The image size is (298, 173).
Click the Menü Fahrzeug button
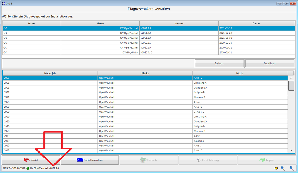[x=207, y=160]
